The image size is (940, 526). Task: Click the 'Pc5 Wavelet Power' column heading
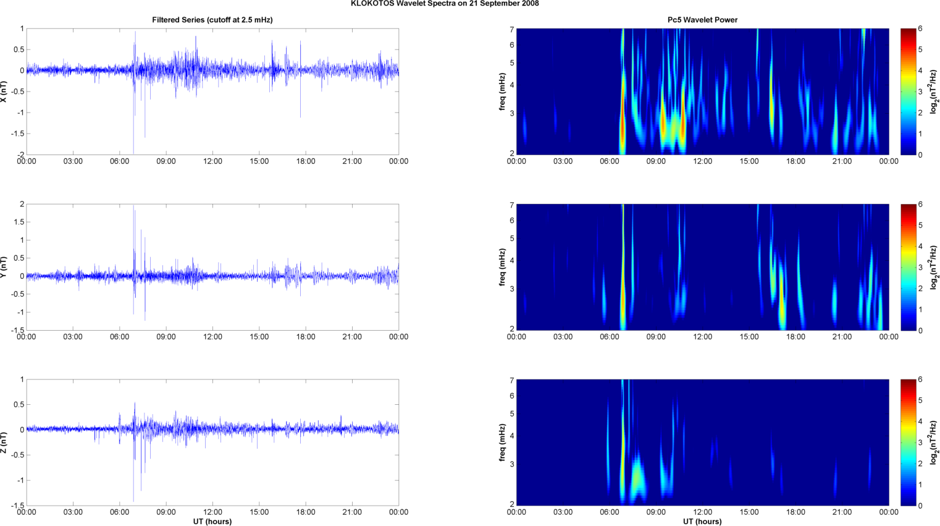702,20
